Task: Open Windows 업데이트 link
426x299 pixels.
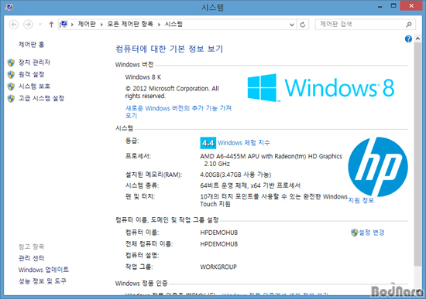Action: pos(43,270)
